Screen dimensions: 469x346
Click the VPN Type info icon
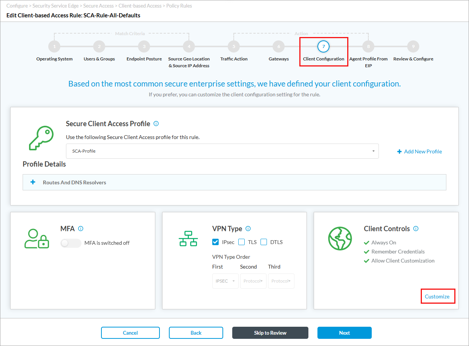(x=248, y=229)
